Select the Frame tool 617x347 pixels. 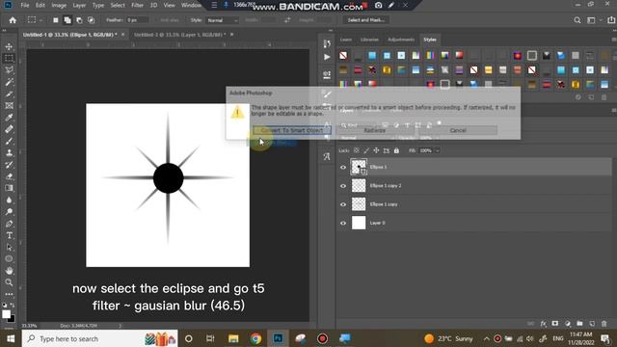click(x=9, y=105)
